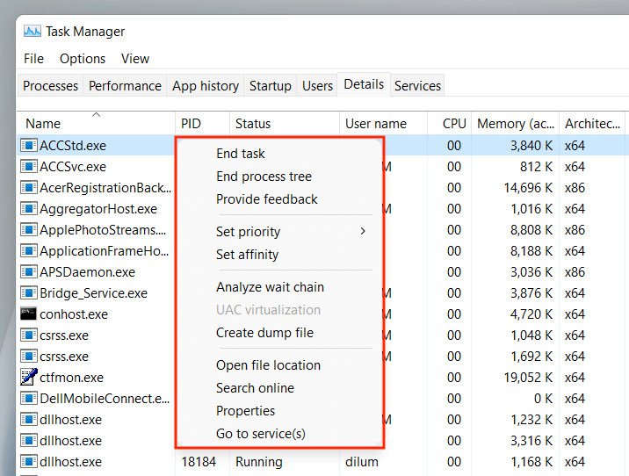Image resolution: width=629 pixels, height=476 pixels.
Task: Click the Bridge_Service.exe process icon
Action: coord(28,293)
